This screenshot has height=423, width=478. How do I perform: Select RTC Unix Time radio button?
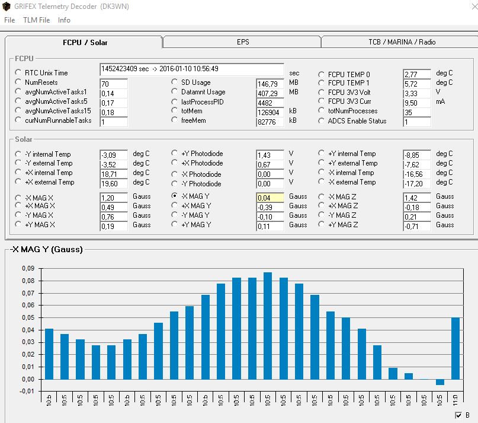click(18, 72)
